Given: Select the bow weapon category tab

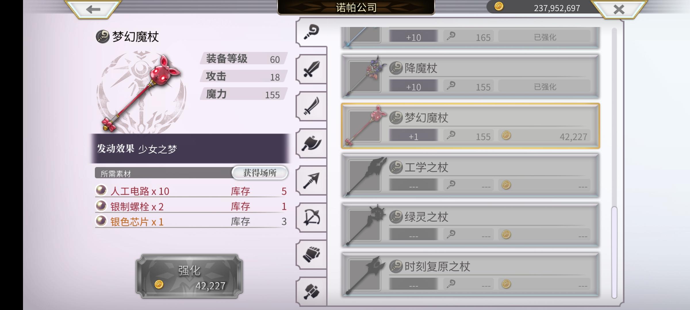Looking at the screenshot, I should (311, 217).
